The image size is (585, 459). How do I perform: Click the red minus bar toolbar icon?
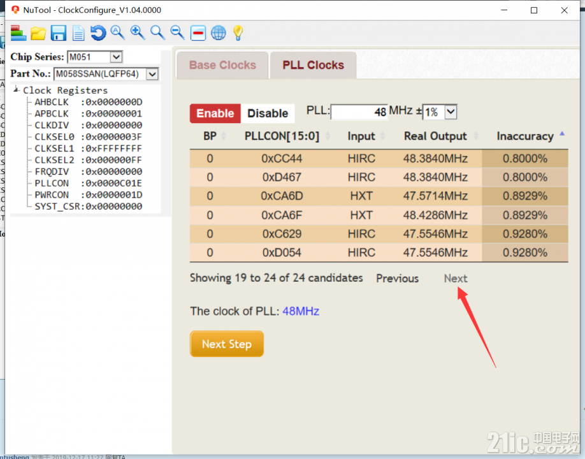pos(198,33)
